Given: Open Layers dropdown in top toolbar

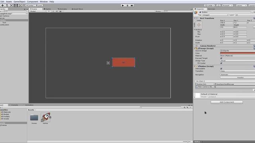Looking at the screenshot, I should click(x=241, y=5).
